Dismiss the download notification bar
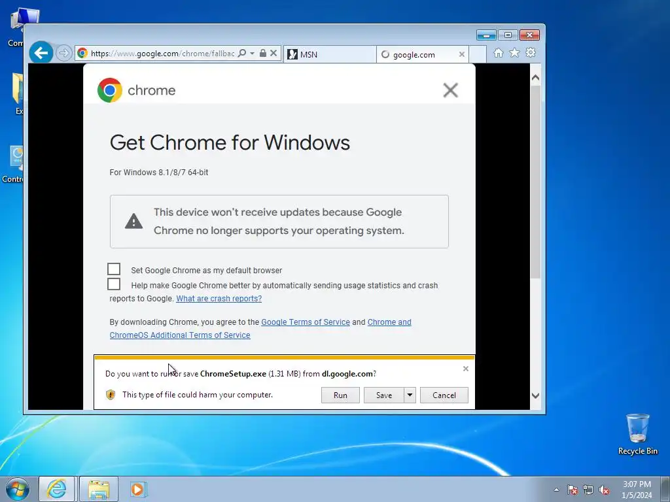 466,369
